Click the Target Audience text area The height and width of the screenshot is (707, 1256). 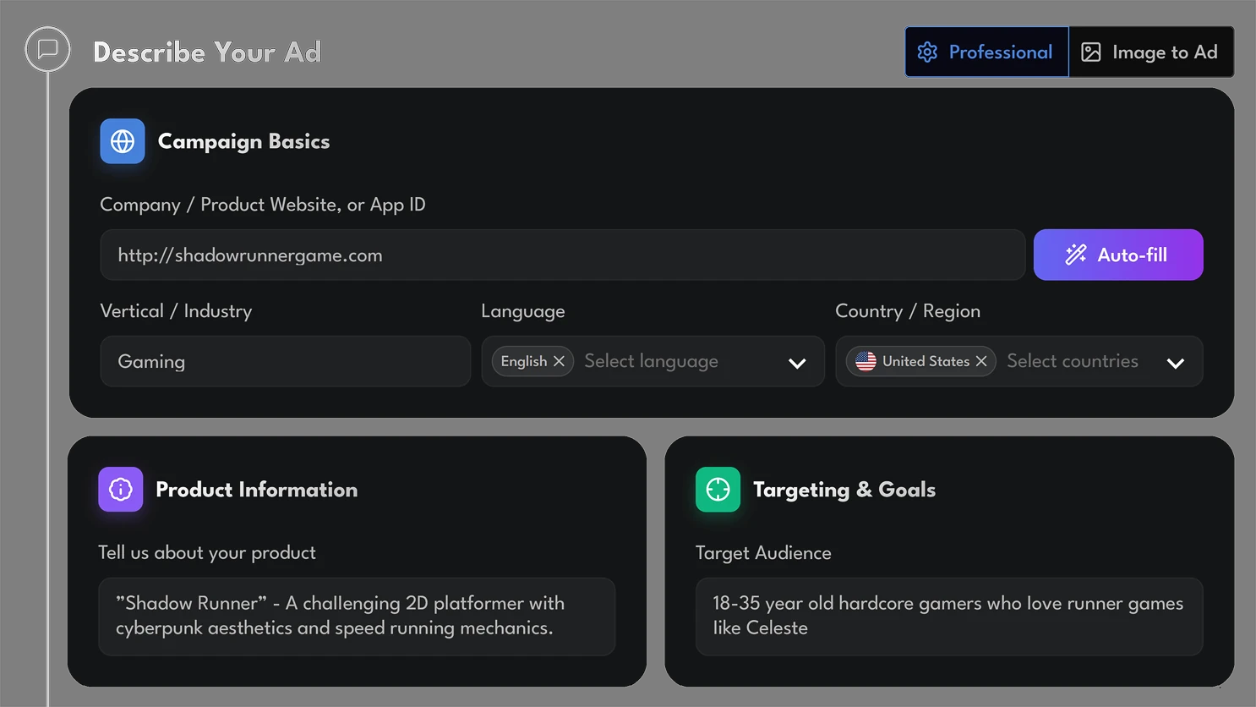click(948, 617)
